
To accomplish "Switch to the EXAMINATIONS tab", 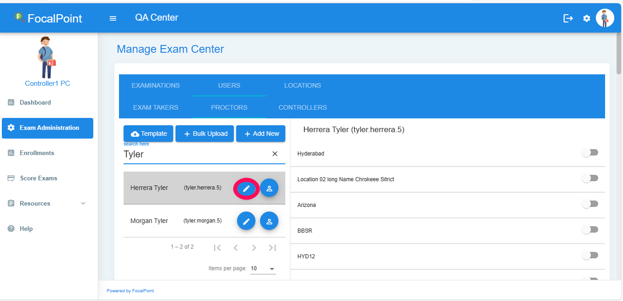I will 155,85.
